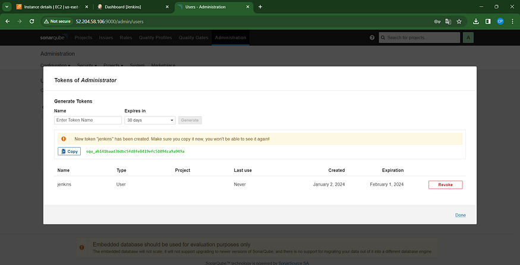Viewport: 520px width, 265px height.
Task: Open Quality Profiles in the navbar
Action: pos(155,38)
